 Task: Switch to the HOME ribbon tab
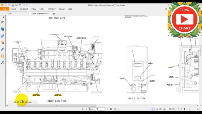pyautogui.click(x=14, y=9)
